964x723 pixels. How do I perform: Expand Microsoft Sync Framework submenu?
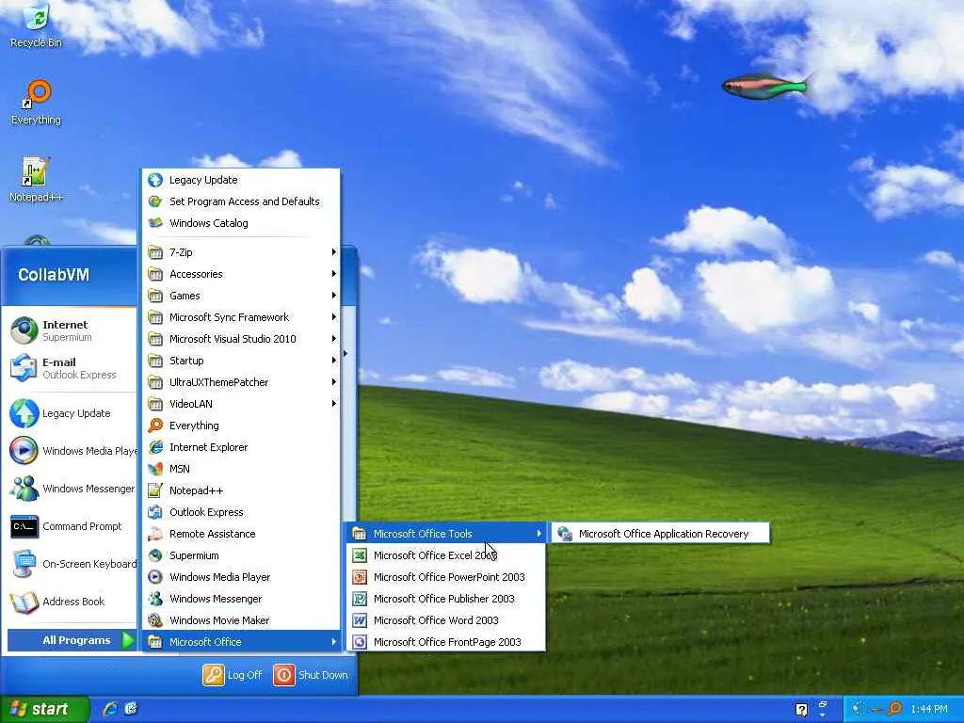[240, 317]
